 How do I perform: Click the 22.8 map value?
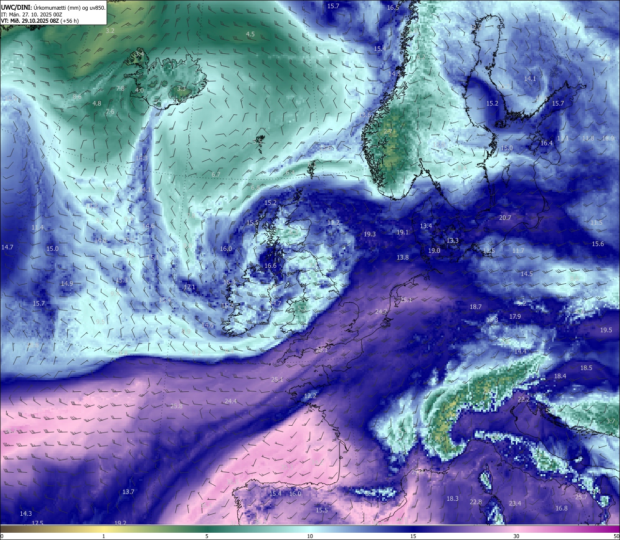(x=476, y=502)
